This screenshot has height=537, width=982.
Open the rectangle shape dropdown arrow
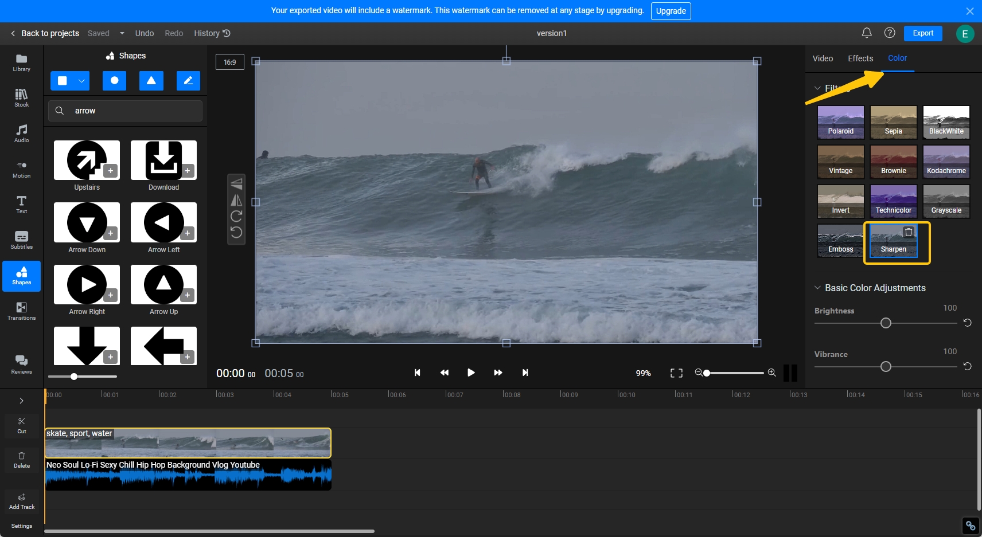82,81
